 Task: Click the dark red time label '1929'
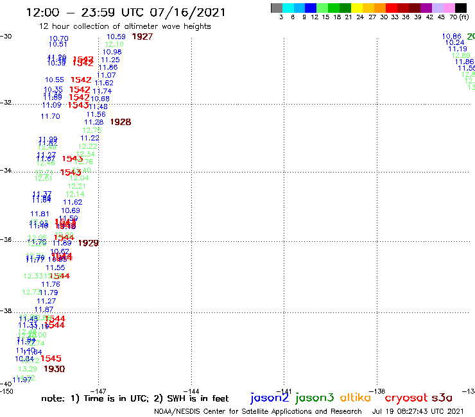coord(88,243)
